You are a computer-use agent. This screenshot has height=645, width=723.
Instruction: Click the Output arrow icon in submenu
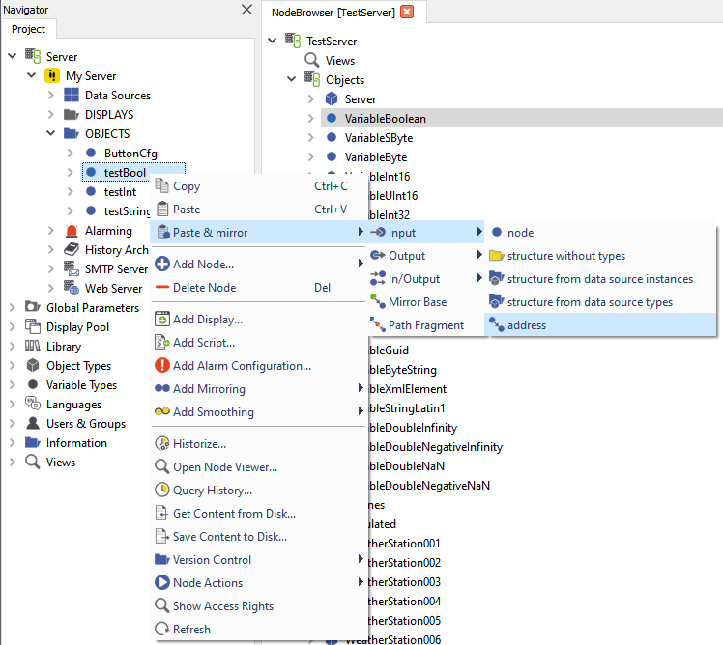pos(378,255)
